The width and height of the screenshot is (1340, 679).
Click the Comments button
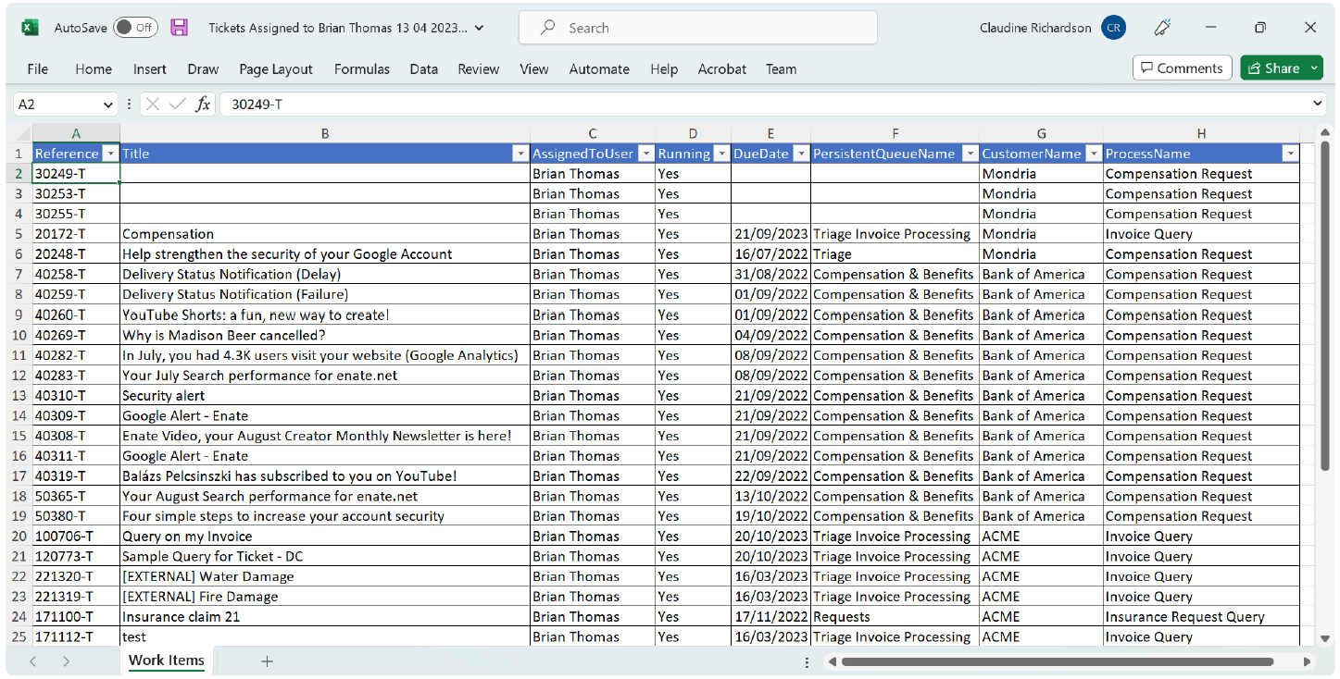coord(1182,68)
